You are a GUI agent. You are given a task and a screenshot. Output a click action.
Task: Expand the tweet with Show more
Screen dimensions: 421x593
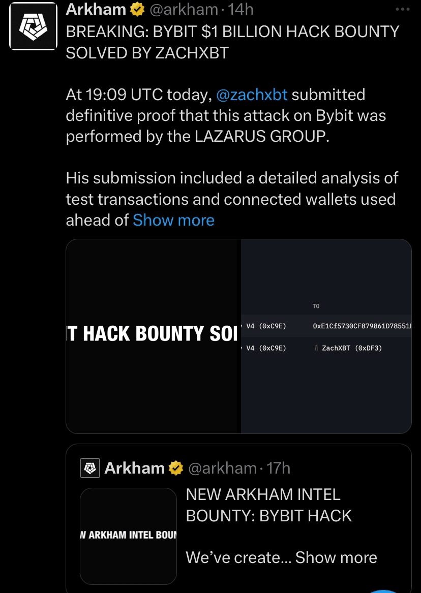173,220
